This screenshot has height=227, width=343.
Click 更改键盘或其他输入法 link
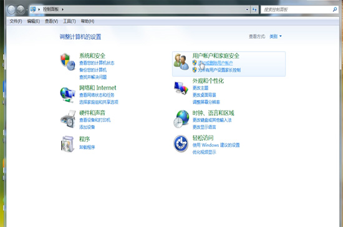click(x=212, y=120)
